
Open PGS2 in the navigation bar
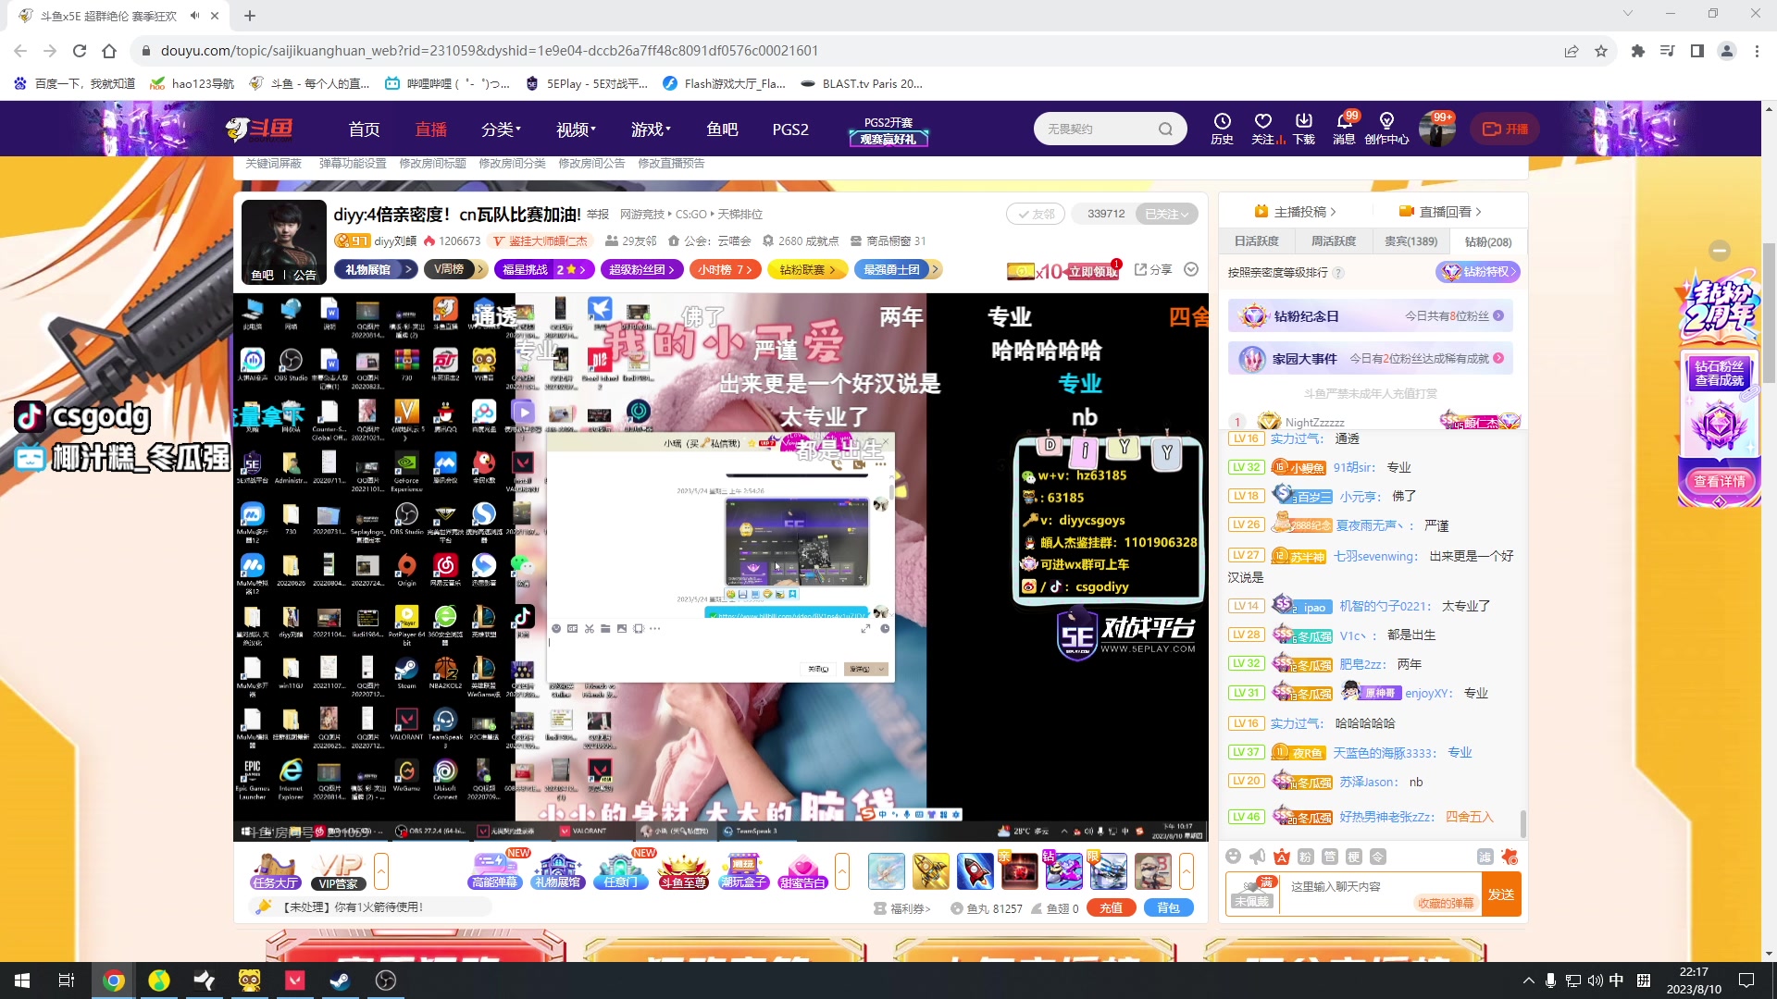coord(790,129)
